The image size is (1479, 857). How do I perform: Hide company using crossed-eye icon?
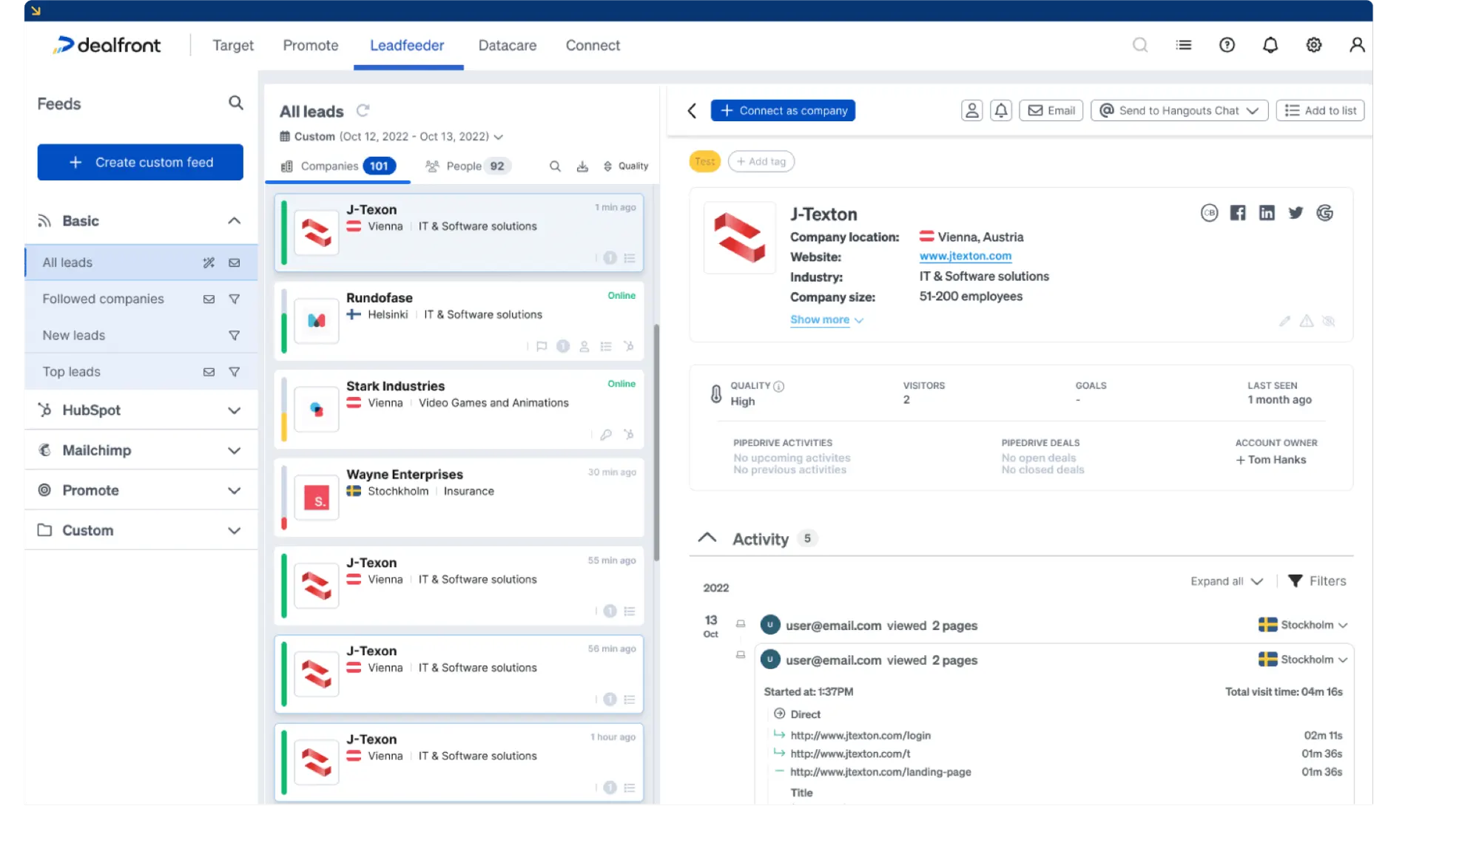tap(1328, 321)
